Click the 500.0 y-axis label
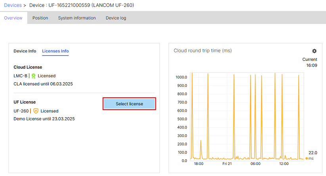 pyautogui.click(x=182, y=119)
